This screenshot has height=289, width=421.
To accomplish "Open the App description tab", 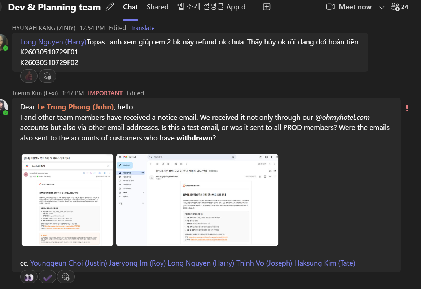I will click(x=214, y=7).
